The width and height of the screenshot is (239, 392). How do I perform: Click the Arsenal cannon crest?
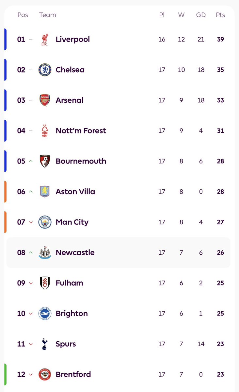45,100
